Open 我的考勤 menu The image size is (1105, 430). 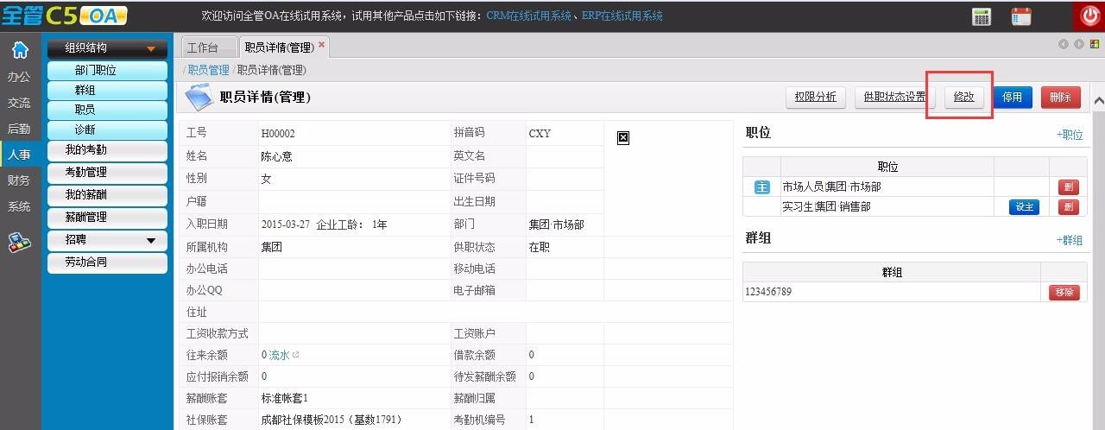point(108,150)
